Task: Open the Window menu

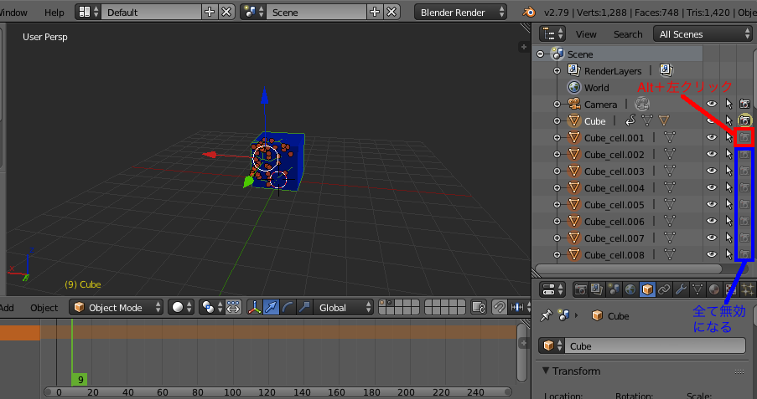Action: point(13,13)
